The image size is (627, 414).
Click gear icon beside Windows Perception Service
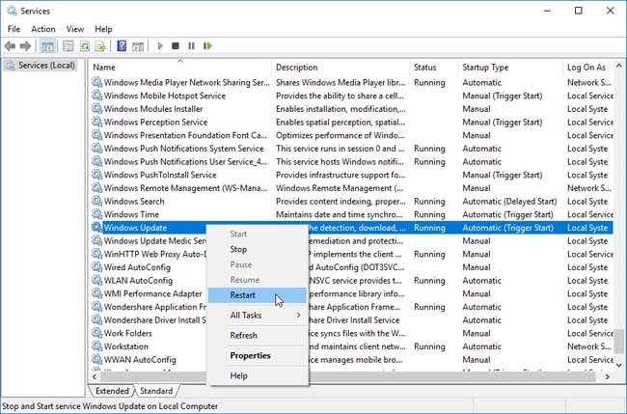tap(96, 122)
